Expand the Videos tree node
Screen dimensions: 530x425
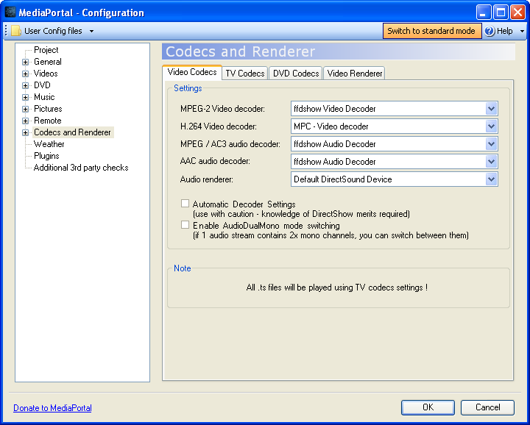pos(25,74)
